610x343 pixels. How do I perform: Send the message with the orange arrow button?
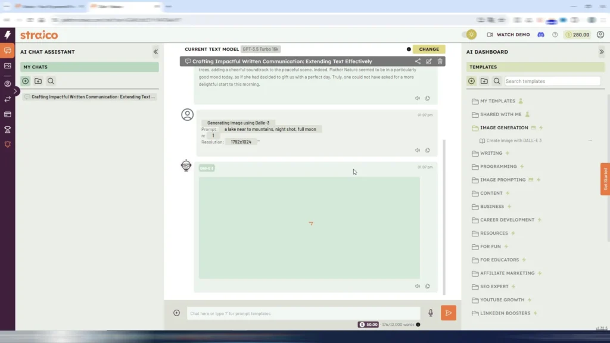[449, 313]
